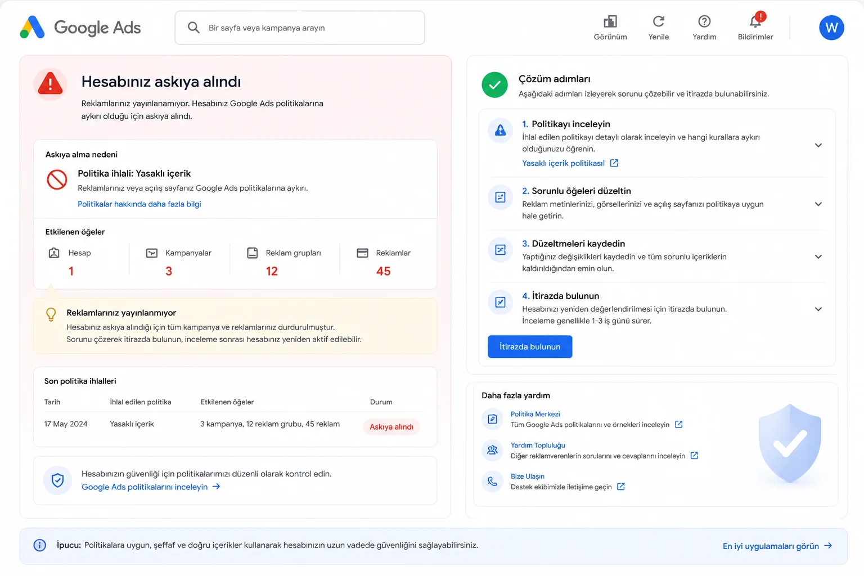Click the lightbulb icon in ads notice
Screen dimensions: 864x576
pyautogui.click(x=51, y=314)
